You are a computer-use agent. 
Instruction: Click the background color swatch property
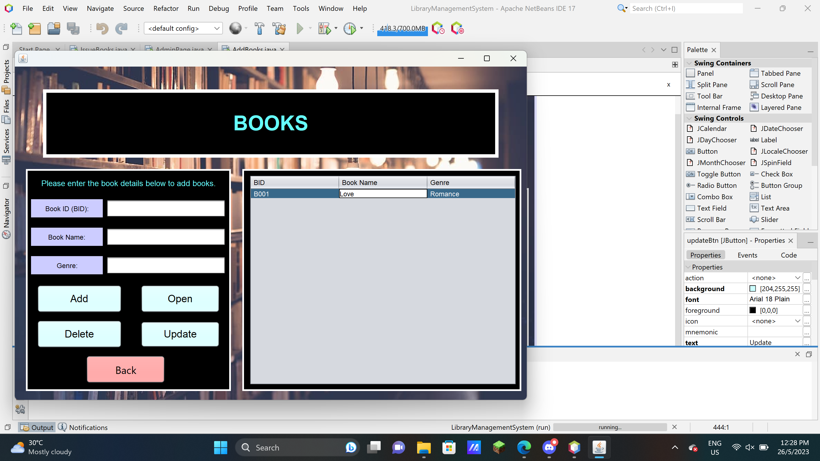pyautogui.click(x=753, y=289)
